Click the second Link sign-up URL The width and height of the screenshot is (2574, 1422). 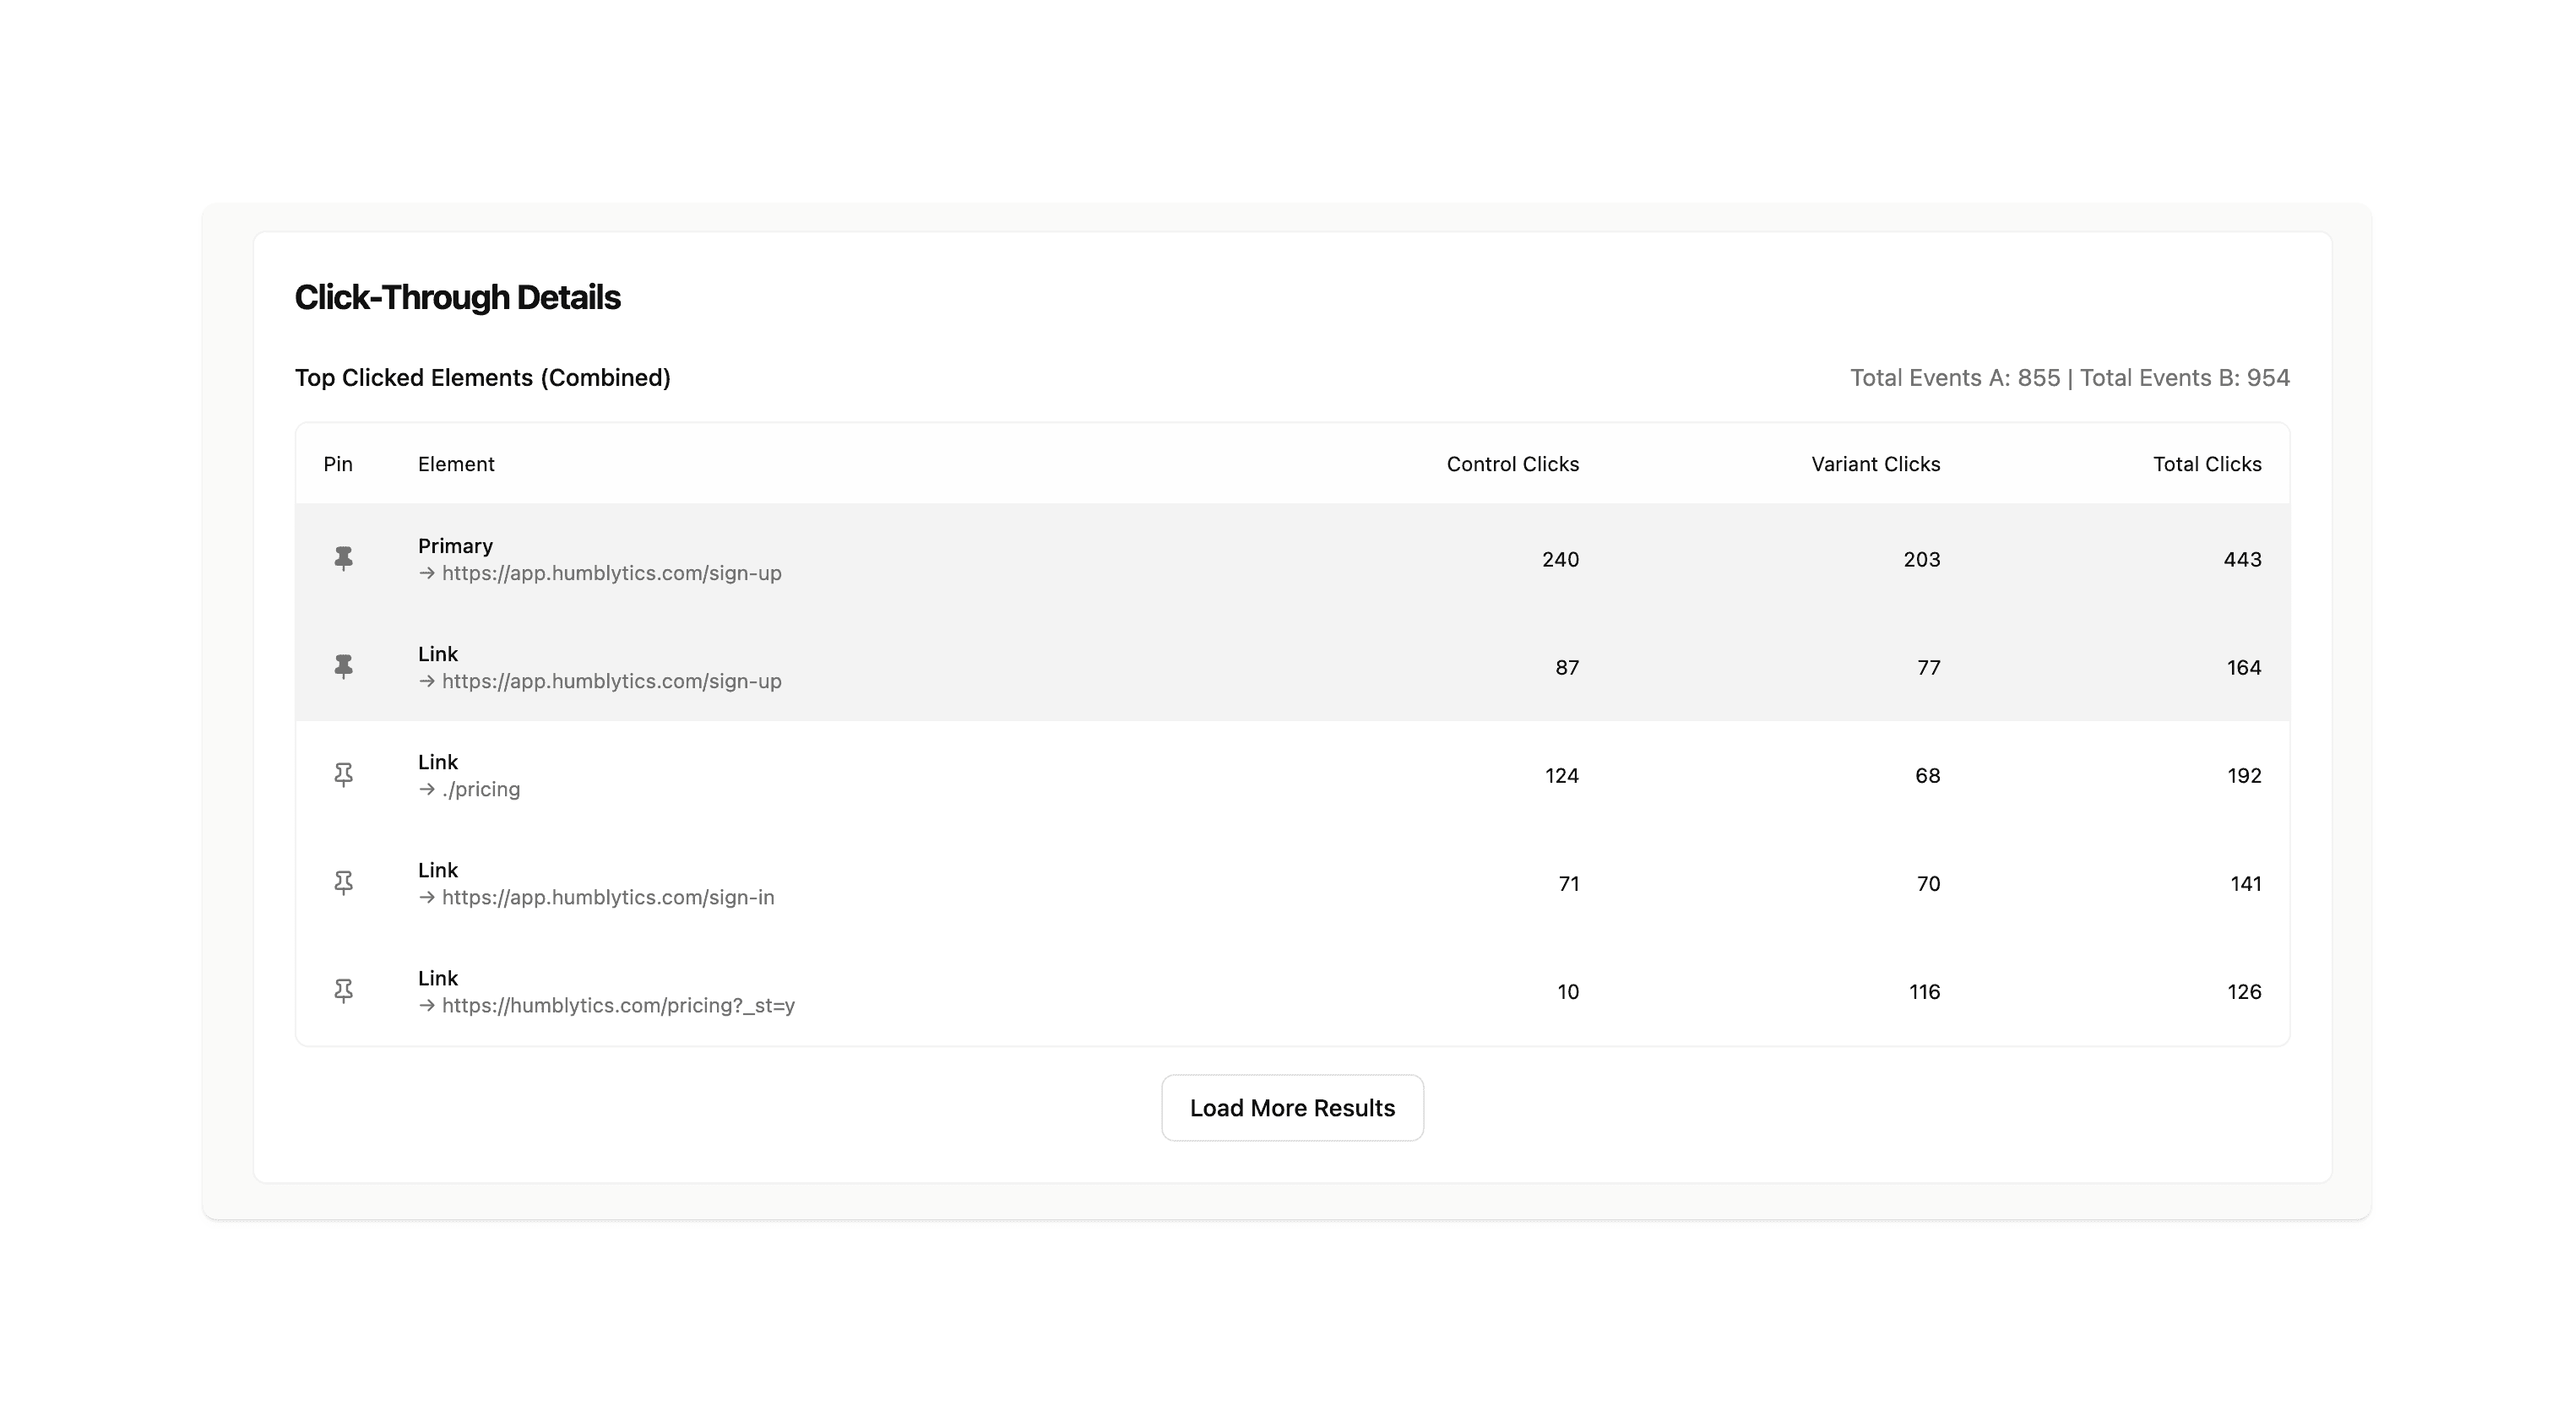(611, 681)
